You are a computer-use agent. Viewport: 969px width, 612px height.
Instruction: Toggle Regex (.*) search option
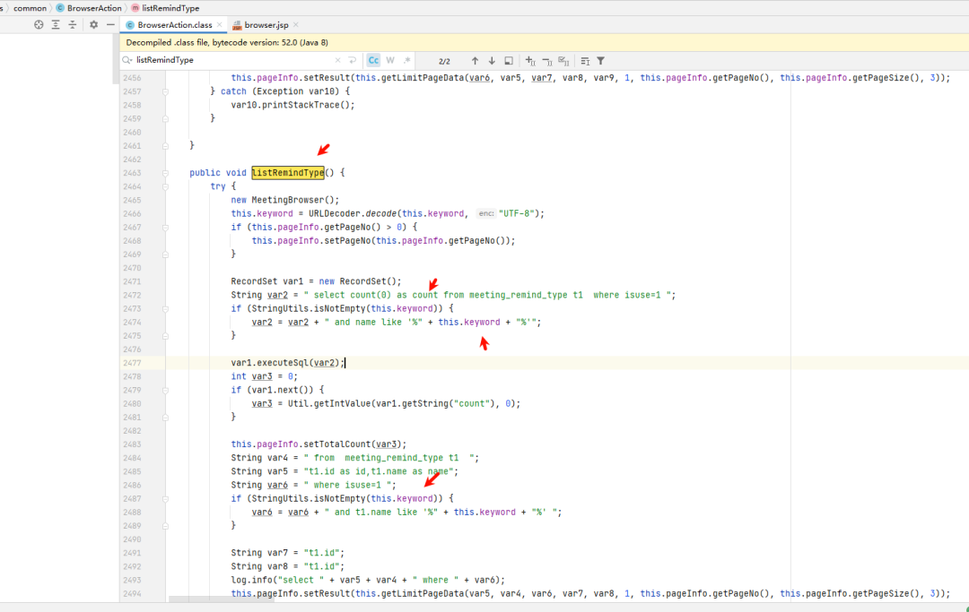406,60
